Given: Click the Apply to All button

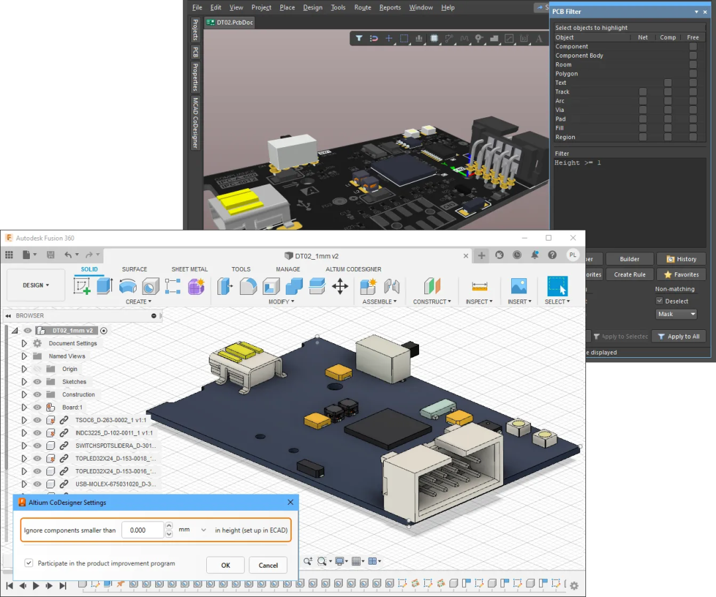Looking at the screenshot, I should [678, 337].
